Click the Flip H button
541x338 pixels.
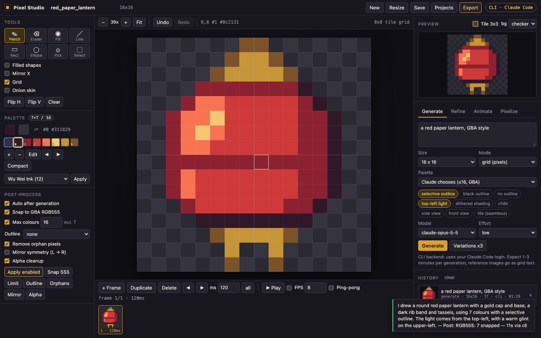(x=14, y=102)
